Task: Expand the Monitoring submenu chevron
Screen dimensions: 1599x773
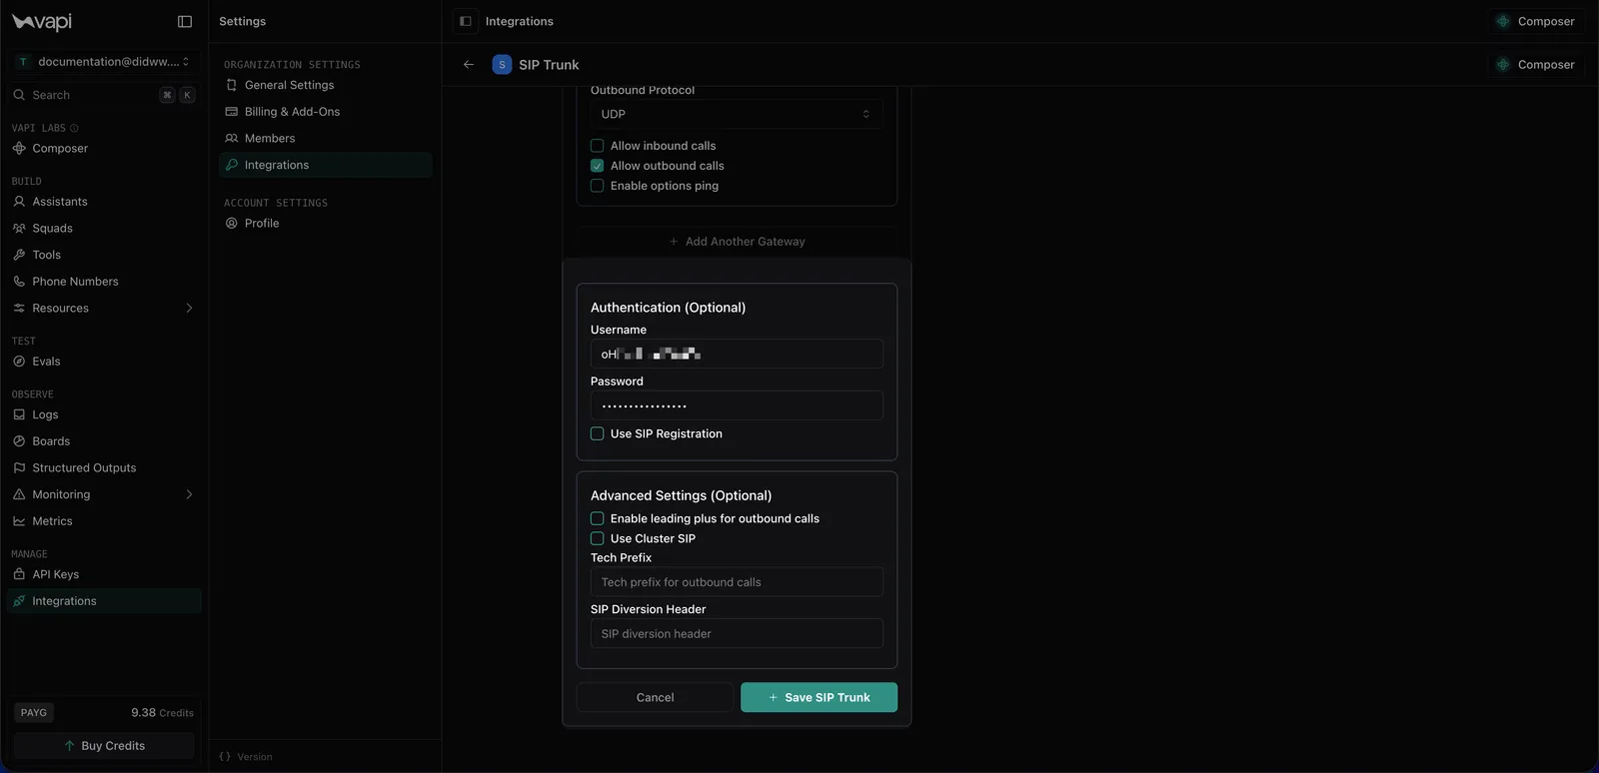Action: pos(189,494)
